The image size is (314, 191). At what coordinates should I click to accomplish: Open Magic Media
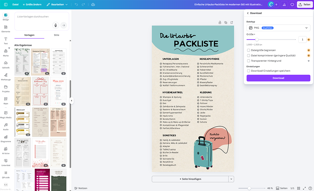[x=6, y=115]
